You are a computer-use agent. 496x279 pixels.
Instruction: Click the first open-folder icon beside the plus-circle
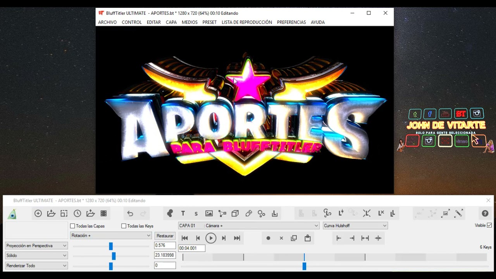pyautogui.click(x=51, y=214)
